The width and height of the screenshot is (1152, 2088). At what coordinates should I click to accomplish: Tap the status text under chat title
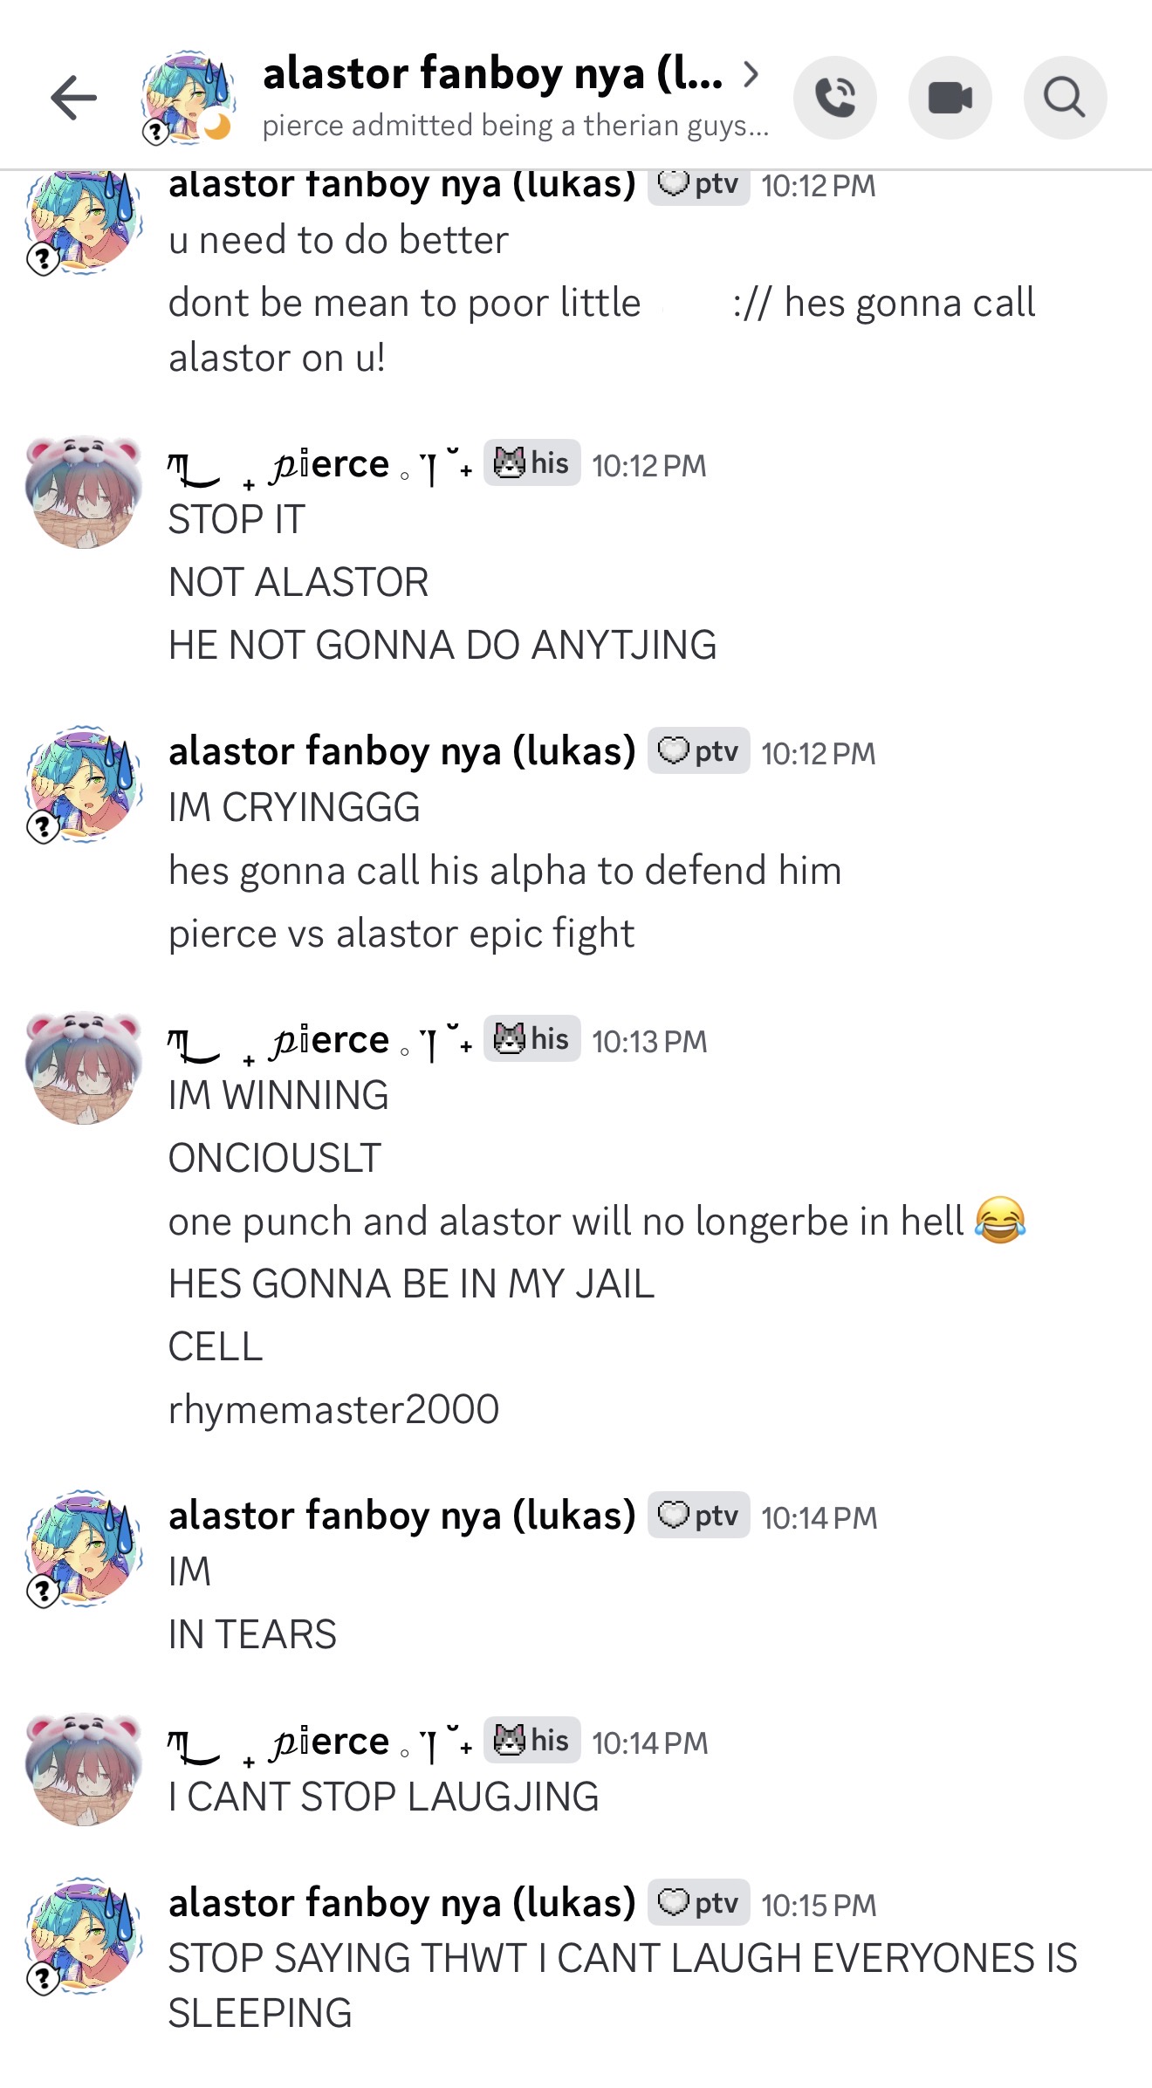[x=515, y=126]
